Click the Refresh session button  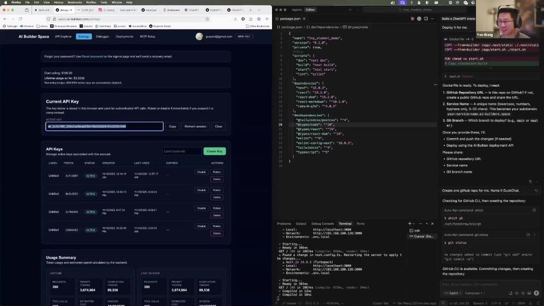tap(195, 126)
